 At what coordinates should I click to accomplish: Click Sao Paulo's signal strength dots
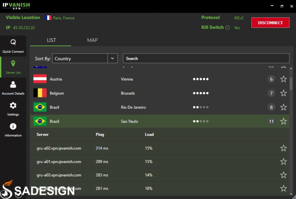pyautogui.click(x=201, y=121)
